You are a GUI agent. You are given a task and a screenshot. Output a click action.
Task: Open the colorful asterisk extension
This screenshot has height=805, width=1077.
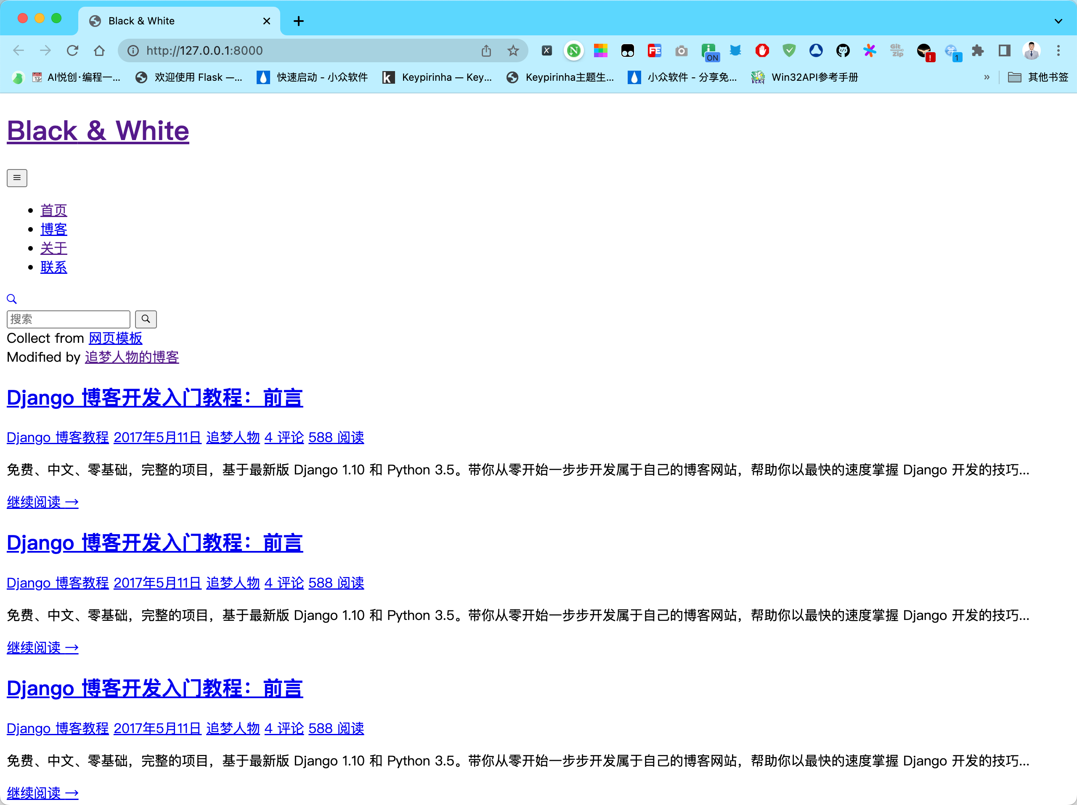(x=870, y=50)
